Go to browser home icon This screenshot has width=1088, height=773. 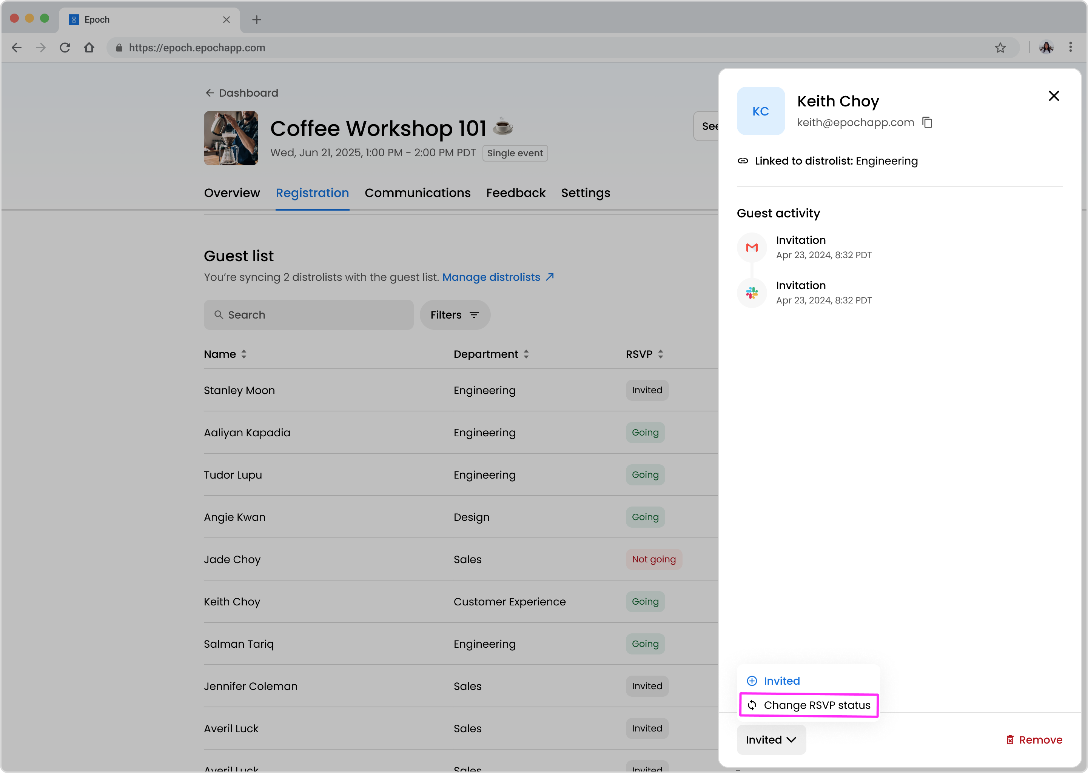pos(89,48)
